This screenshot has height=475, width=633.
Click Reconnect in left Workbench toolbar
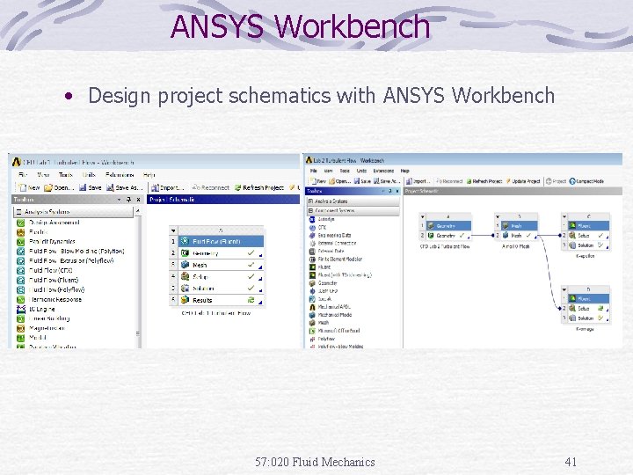click(211, 188)
